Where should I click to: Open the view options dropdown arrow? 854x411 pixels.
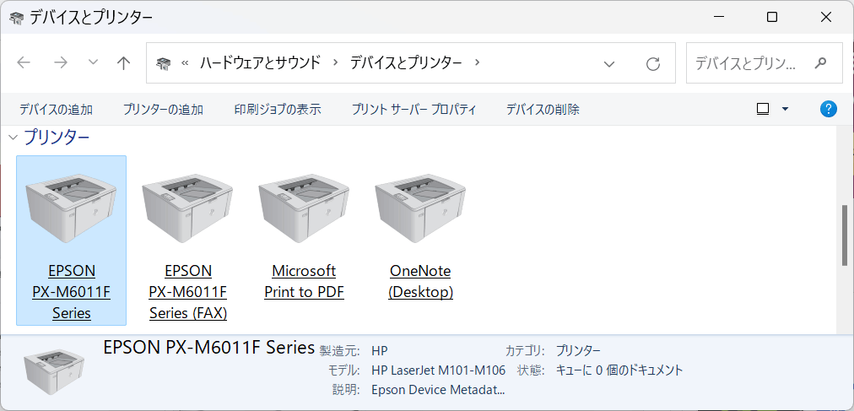click(785, 109)
